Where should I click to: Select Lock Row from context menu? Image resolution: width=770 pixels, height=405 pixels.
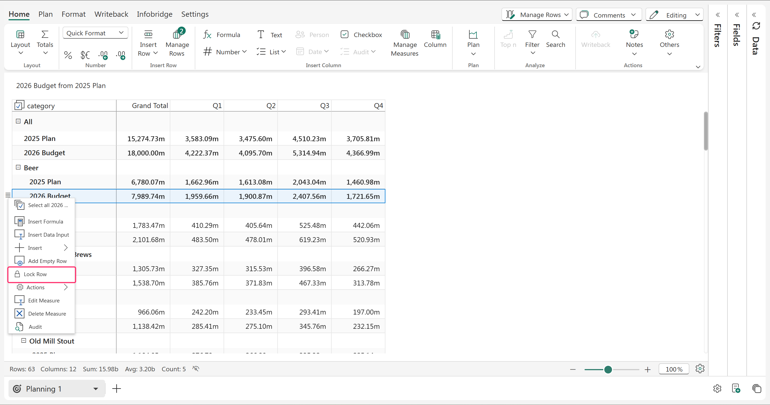tap(35, 274)
